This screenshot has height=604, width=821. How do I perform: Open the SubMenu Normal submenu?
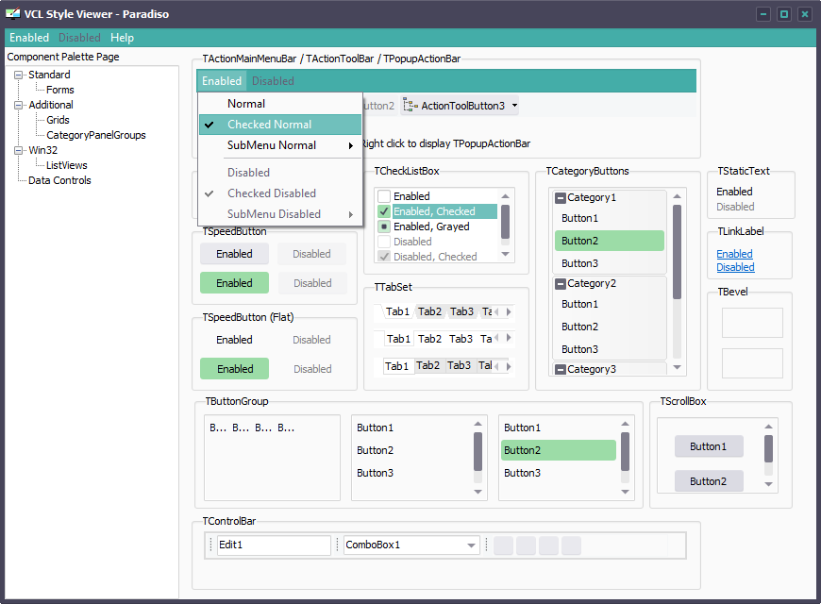pos(280,145)
